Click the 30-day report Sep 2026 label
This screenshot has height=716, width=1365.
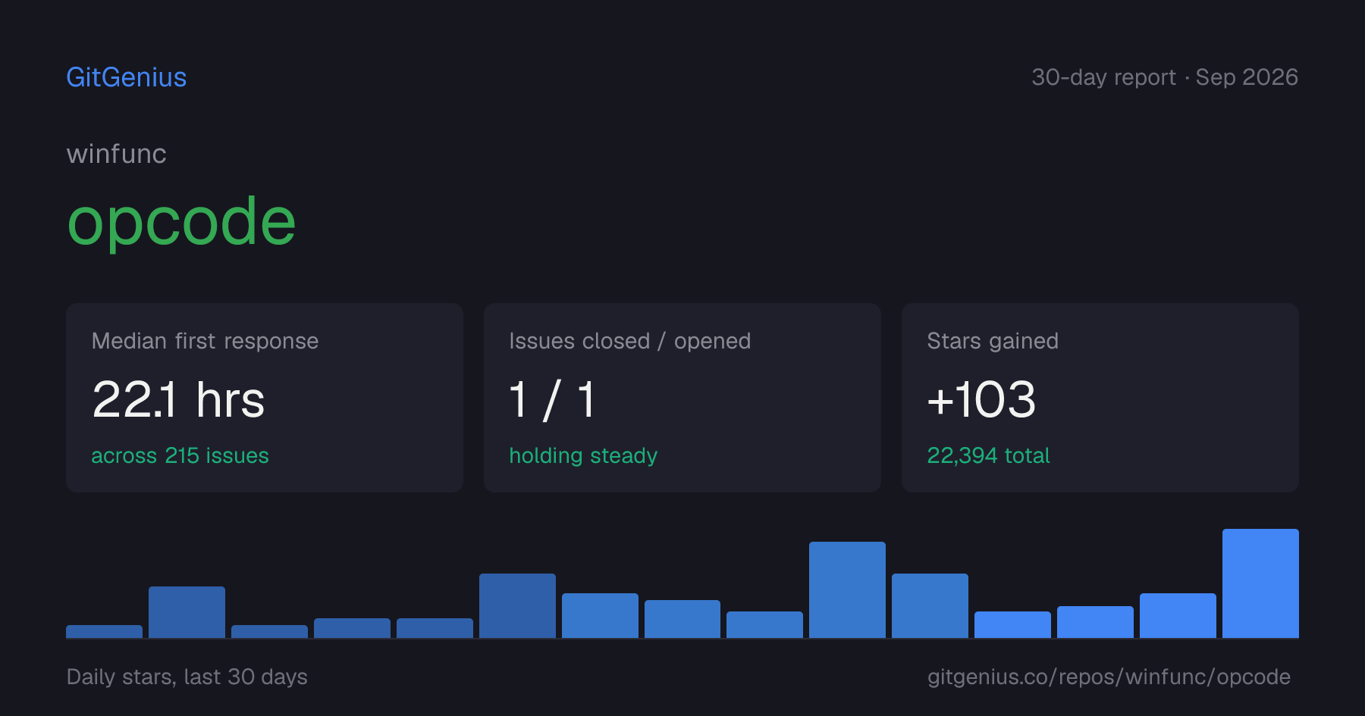tap(1165, 77)
